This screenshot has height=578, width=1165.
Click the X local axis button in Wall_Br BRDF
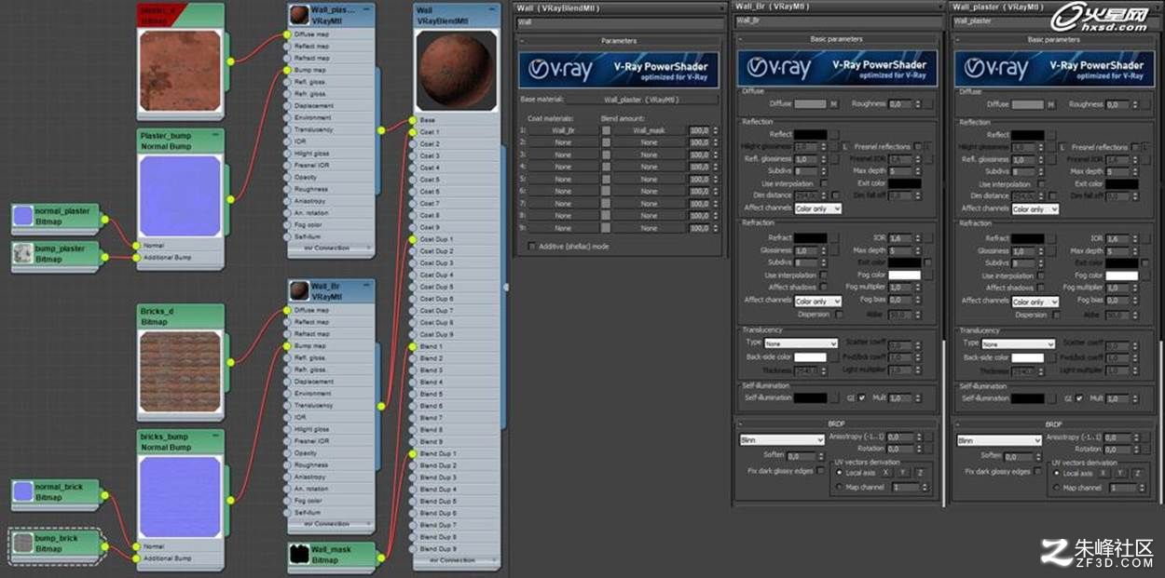[x=885, y=473]
